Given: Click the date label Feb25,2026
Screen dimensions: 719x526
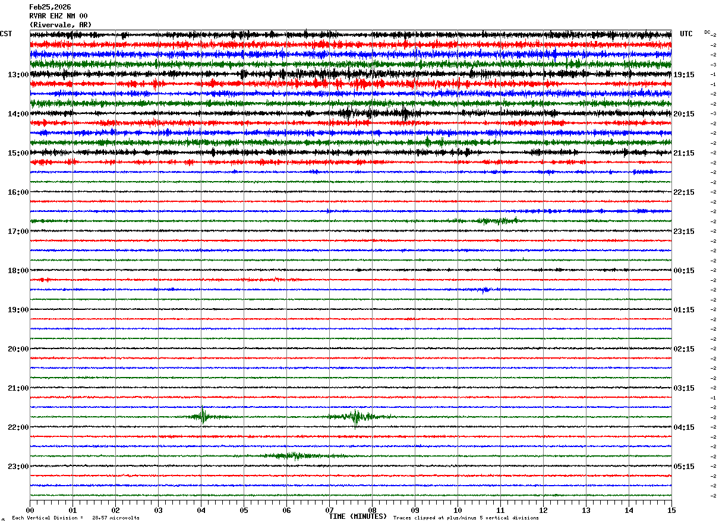Looking at the screenshot, I should (50, 7).
